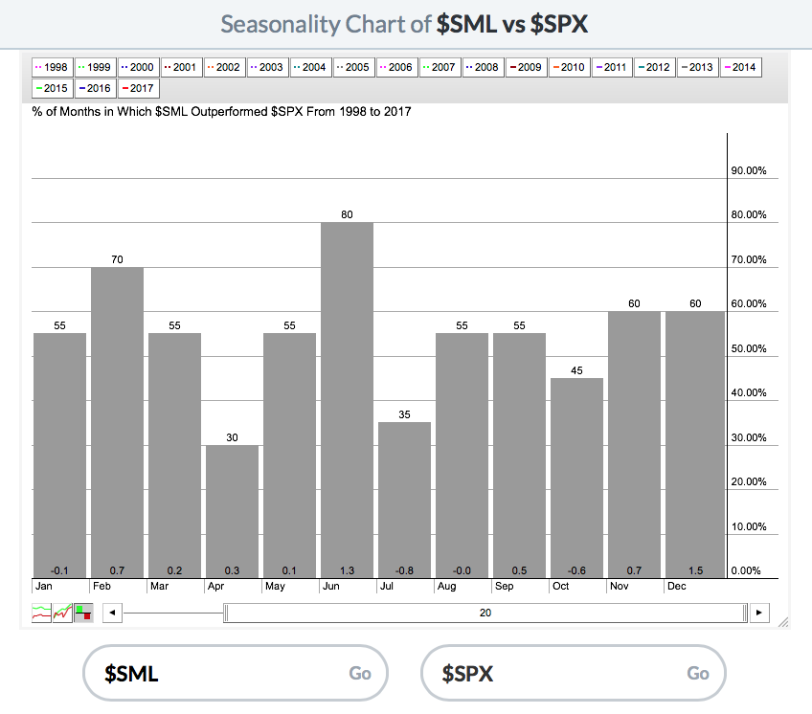Click the 0.00% axis label
Image resolution: width=812 pixels, height=714 pixels.
click(x=746, y=571)
